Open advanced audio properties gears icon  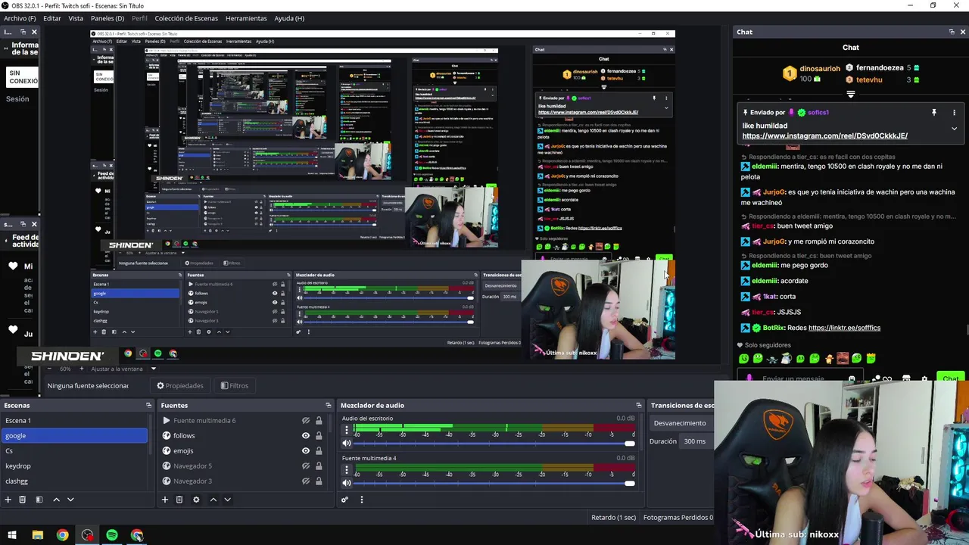click(344, 500)
